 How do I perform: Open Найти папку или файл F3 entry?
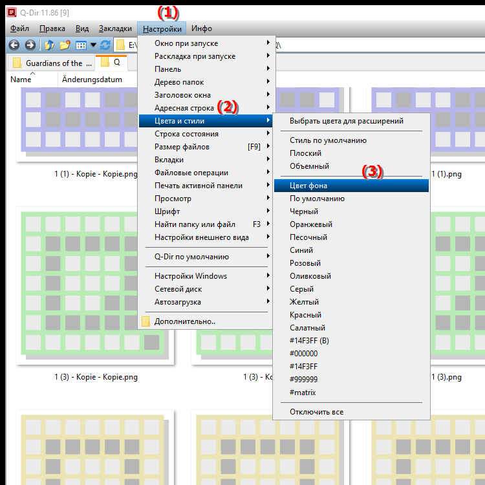[206, 224]
